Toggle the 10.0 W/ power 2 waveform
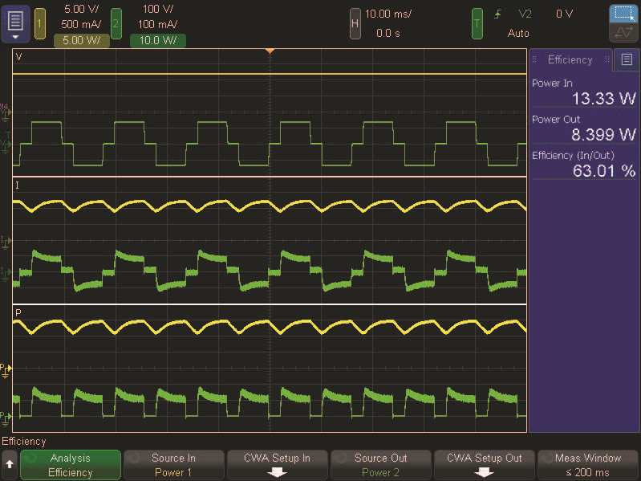Screen dimensions: 641x481 click(x=157, y=42)
